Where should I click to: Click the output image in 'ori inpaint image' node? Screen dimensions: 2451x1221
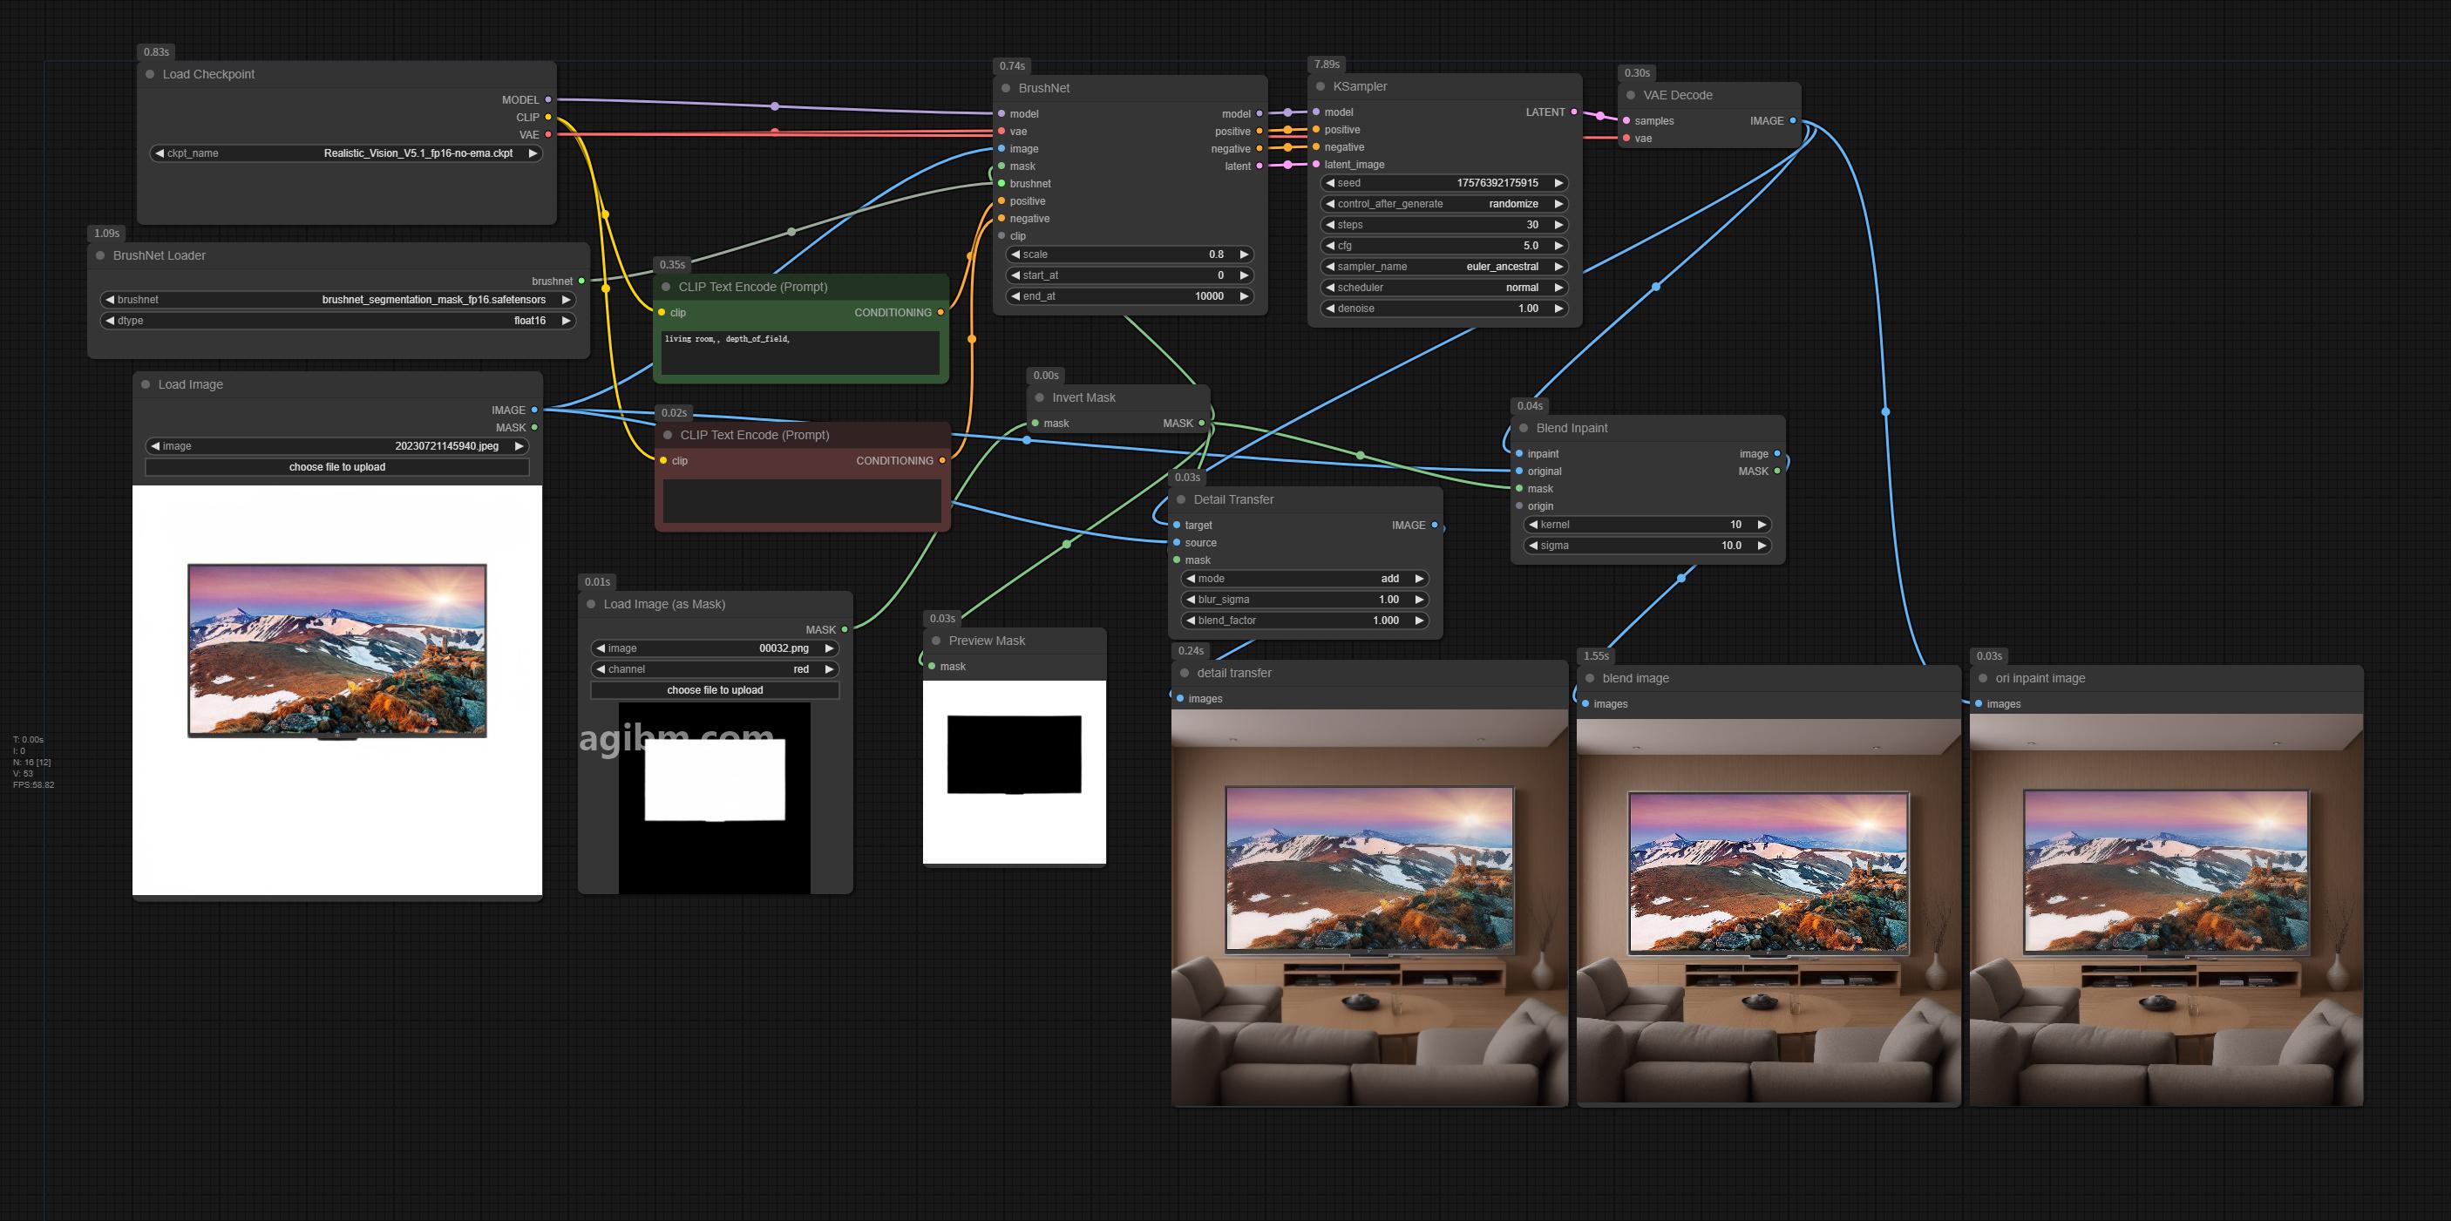2167,910
